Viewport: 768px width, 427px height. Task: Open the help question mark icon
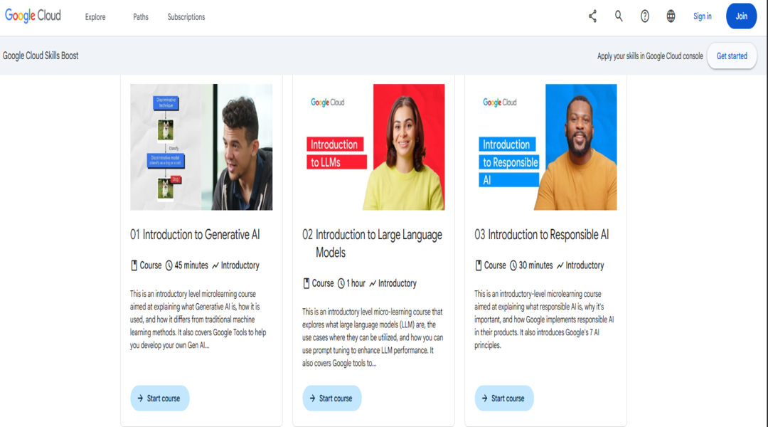[x=644, y=16]
